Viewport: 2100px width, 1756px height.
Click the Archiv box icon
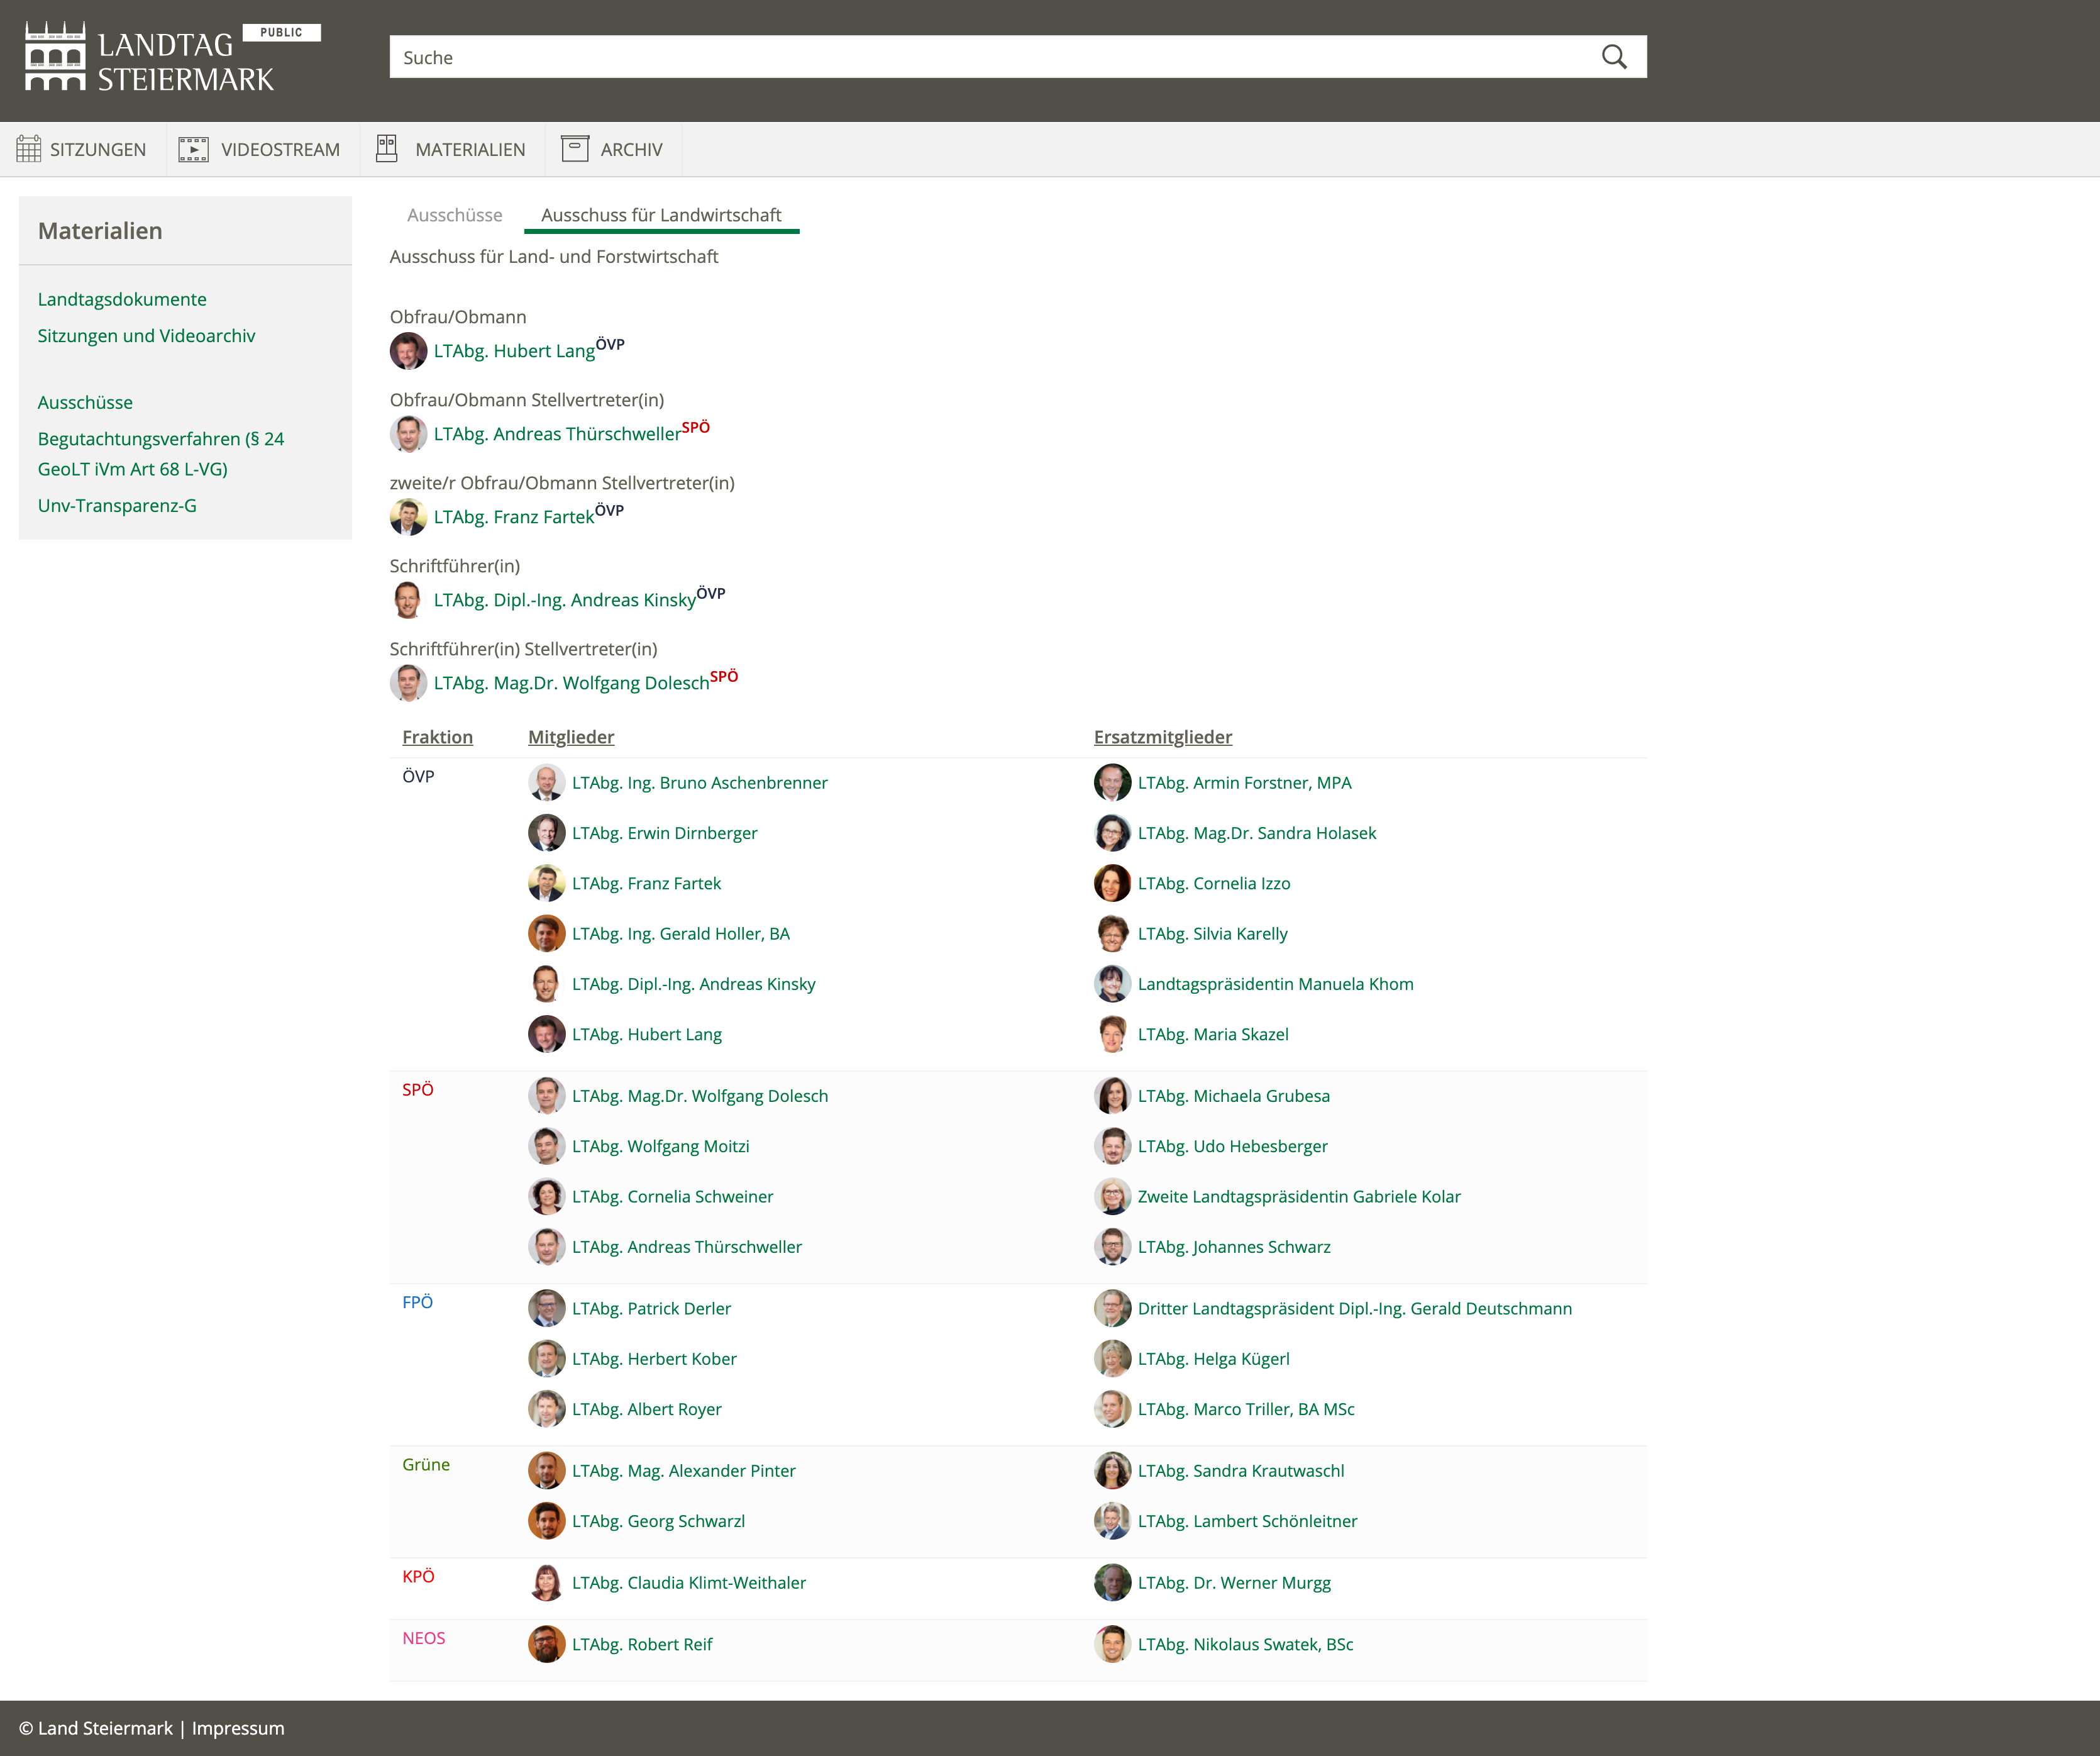575,149
